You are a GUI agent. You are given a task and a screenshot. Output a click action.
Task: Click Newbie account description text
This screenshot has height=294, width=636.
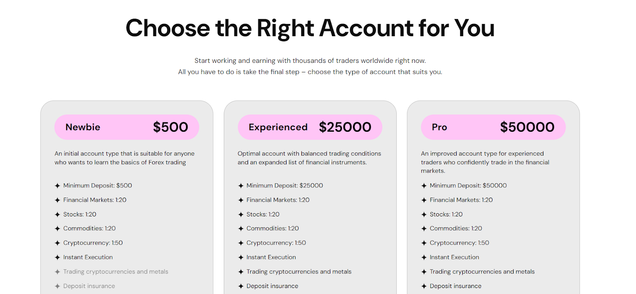pyautogui.click(x=124, y=158)
